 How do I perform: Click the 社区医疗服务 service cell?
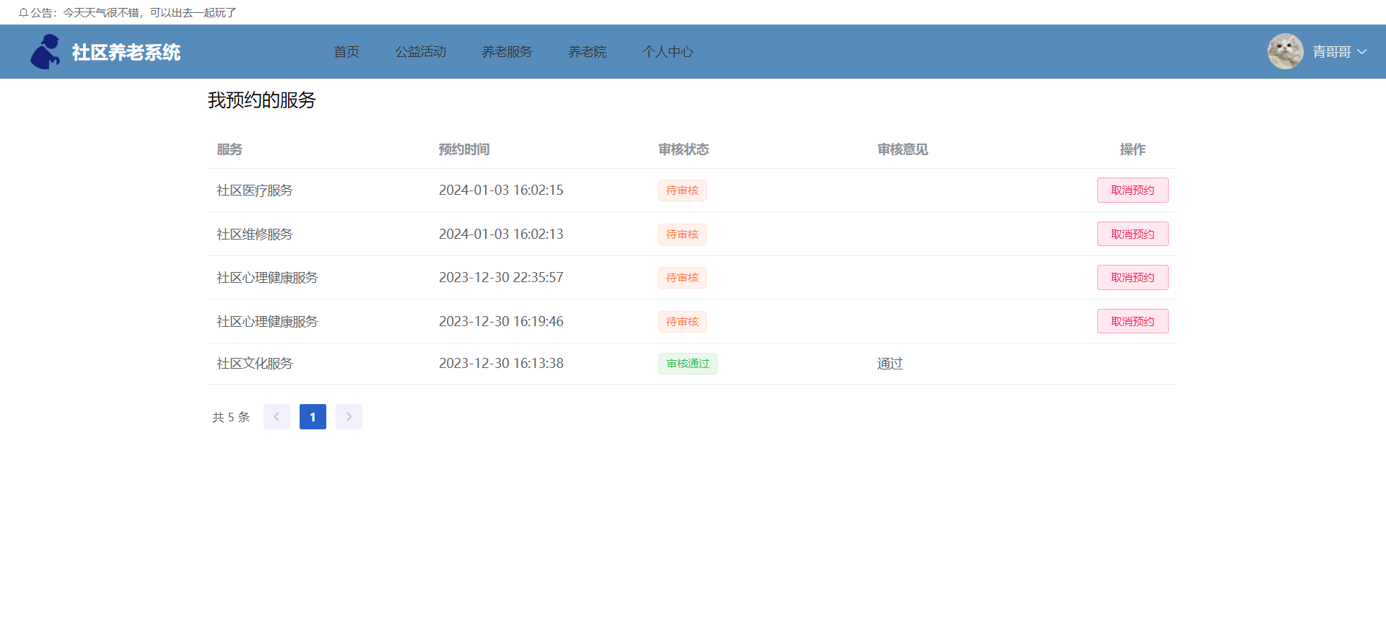[x=255, y=190]
